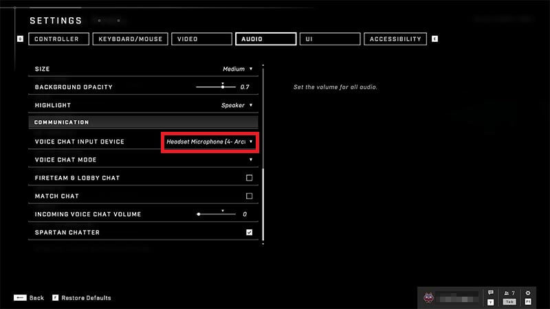The height and width of the screenshot is (309, 550).
Task: Click the Restore Defaults key icon
Action: (55, 298)
